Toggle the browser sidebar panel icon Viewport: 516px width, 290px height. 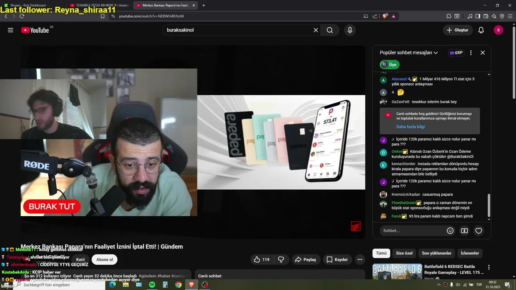[x=478, y=16]
